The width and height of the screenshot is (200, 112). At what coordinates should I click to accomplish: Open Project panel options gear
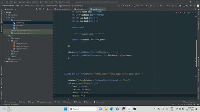point(47,9)
